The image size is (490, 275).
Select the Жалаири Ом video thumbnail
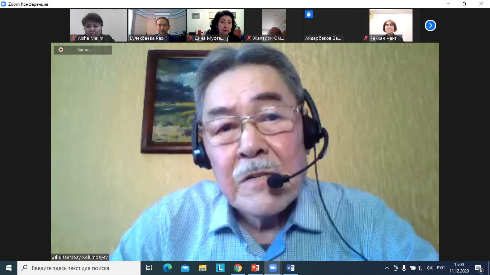point(274,25)
